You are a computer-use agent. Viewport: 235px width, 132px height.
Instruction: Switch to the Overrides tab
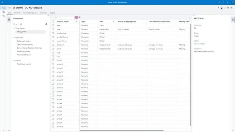pyautogui.click(x=44, y=13)
